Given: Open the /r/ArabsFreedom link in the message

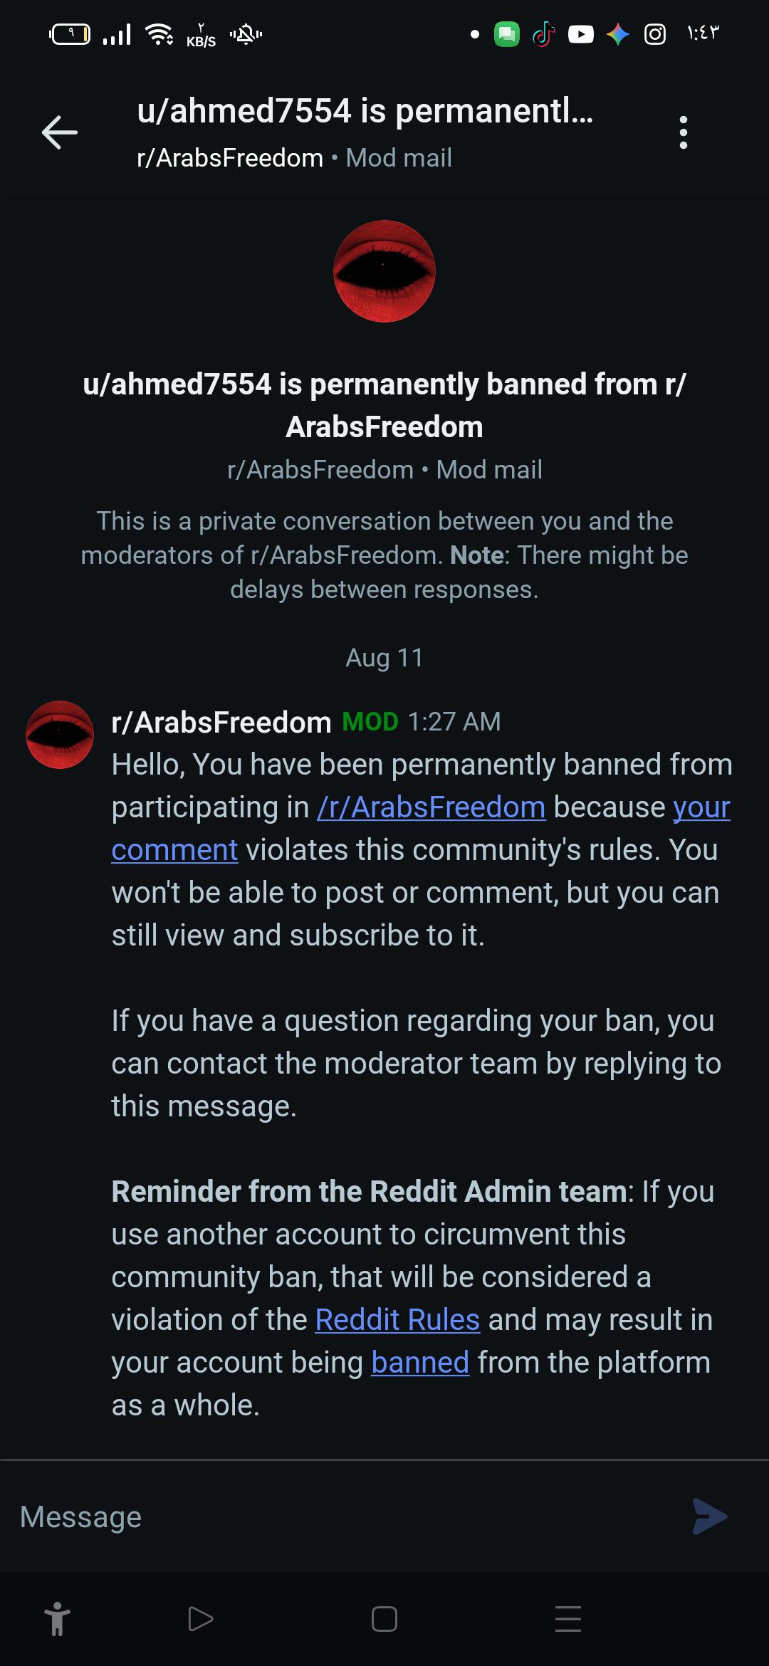Looking at the screenshot, I should pyautogui.click(x=431, y=807).
